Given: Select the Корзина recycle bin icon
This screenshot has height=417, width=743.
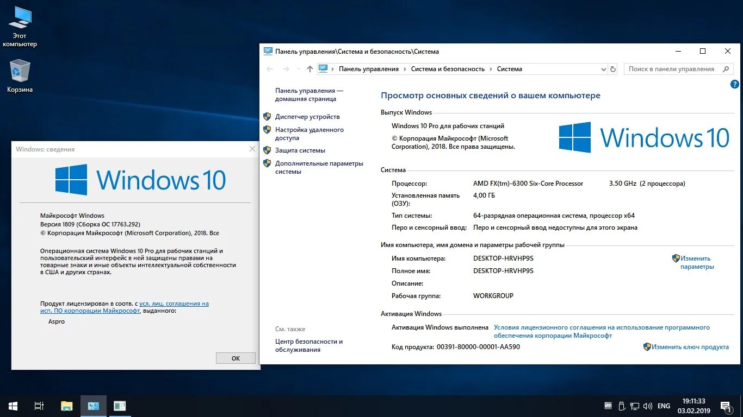Looking at the screenshot, I should (20, 76).
